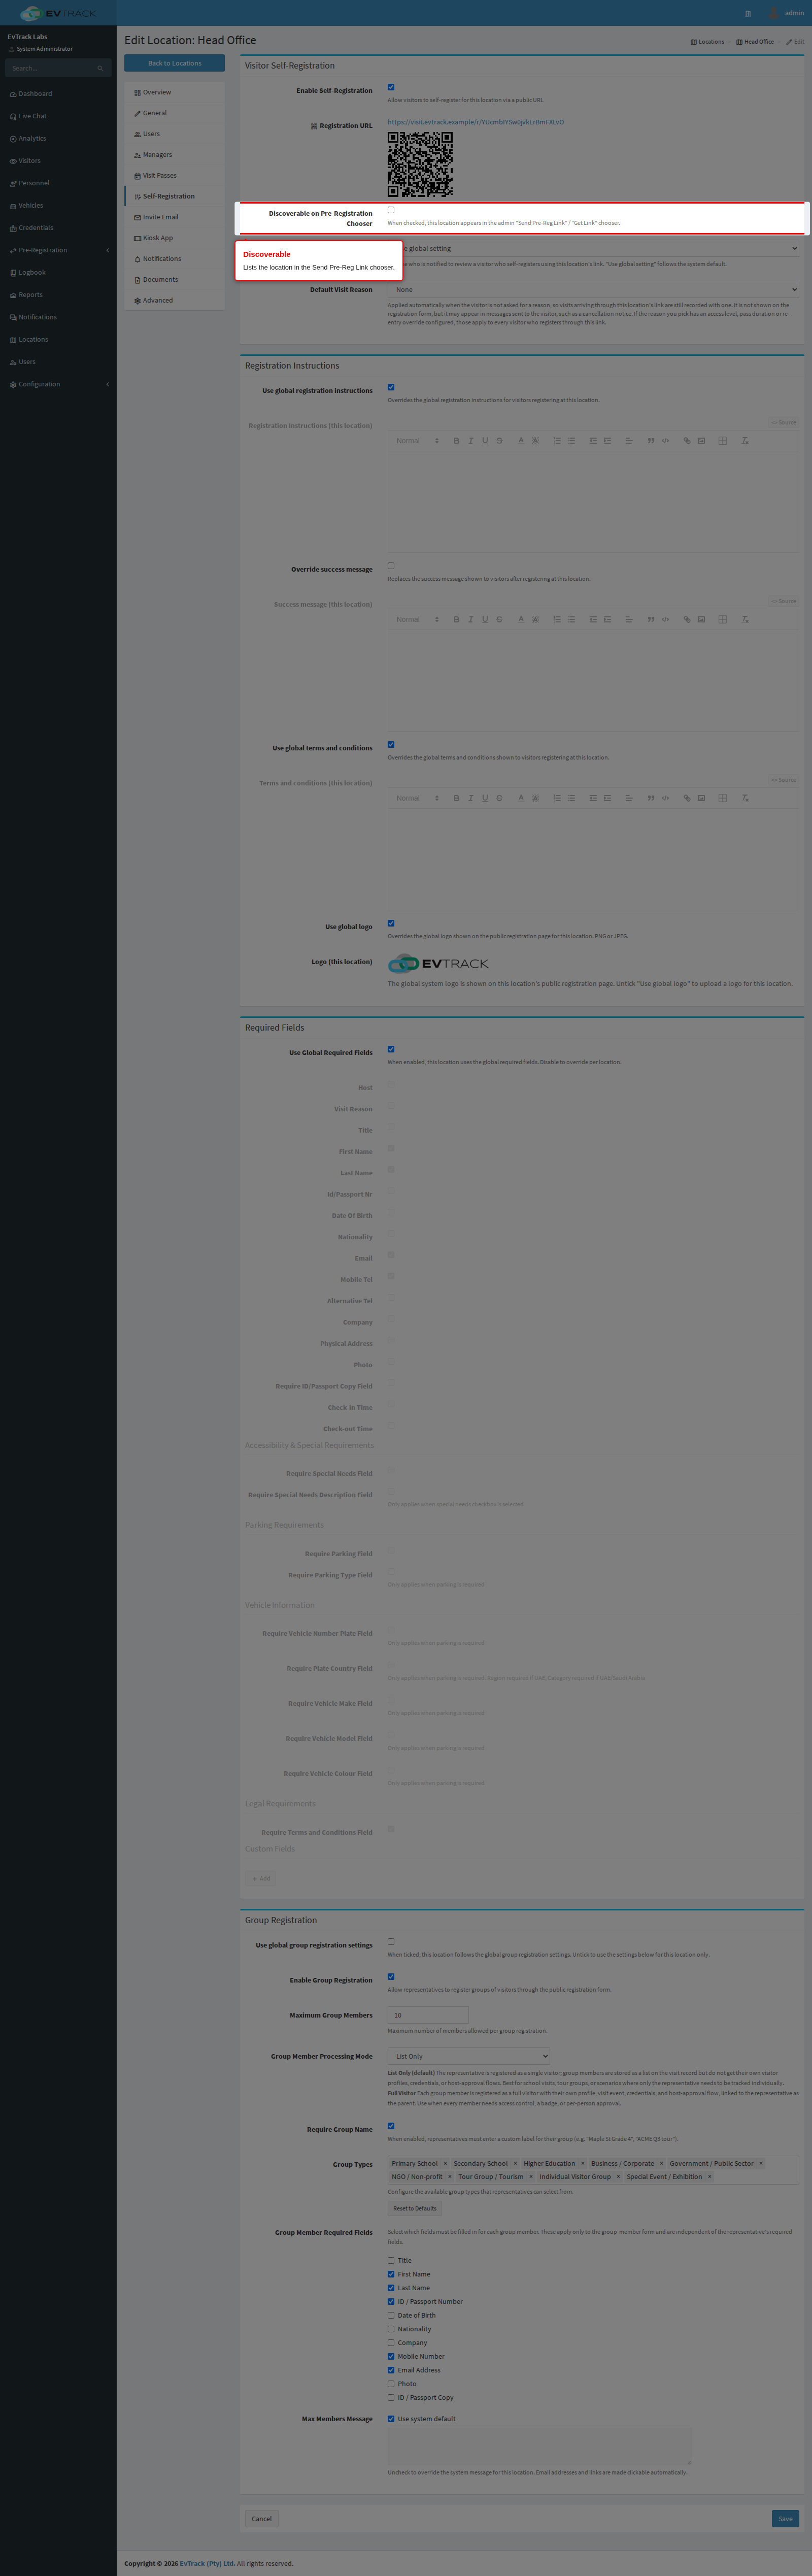Click the Invite Email envelope icon
This screenshot has height=2576, width=812.
coord(138,217)
